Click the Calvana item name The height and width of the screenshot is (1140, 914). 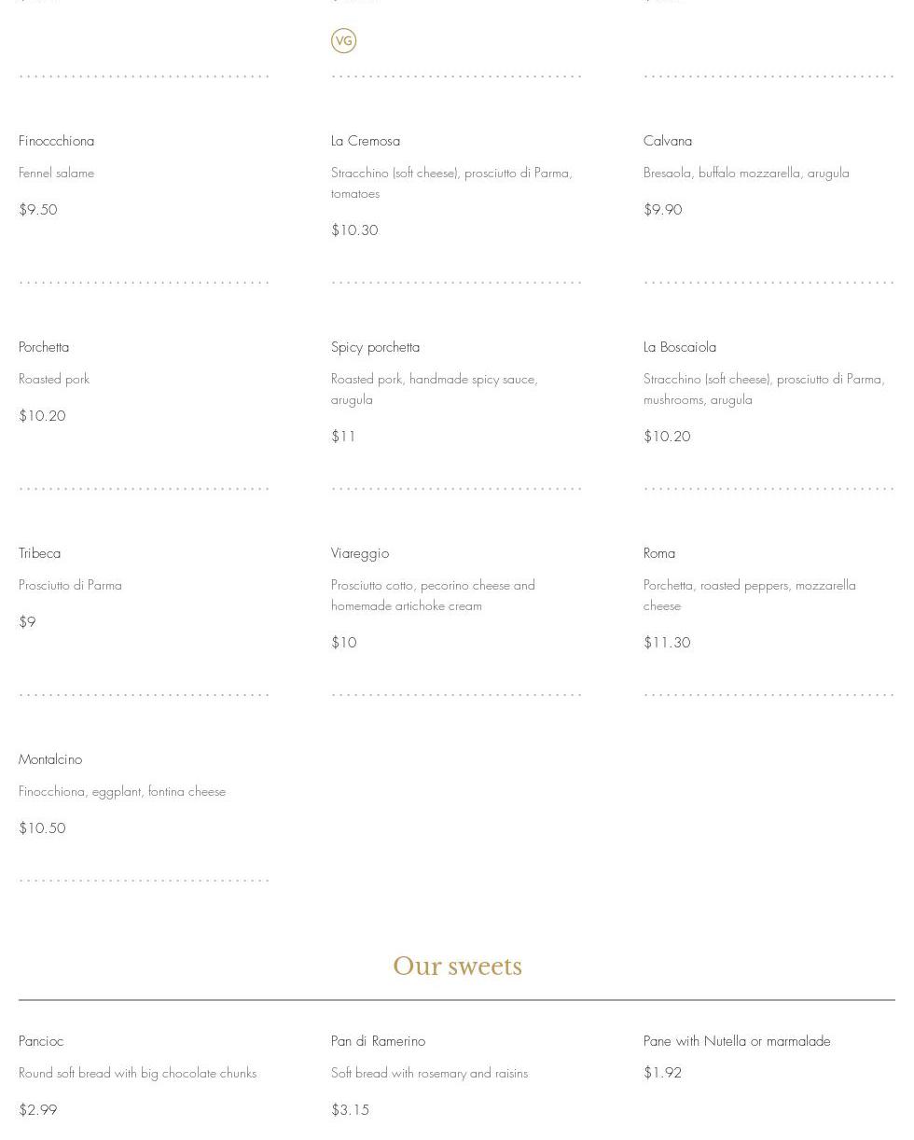[x=667, y=141]
